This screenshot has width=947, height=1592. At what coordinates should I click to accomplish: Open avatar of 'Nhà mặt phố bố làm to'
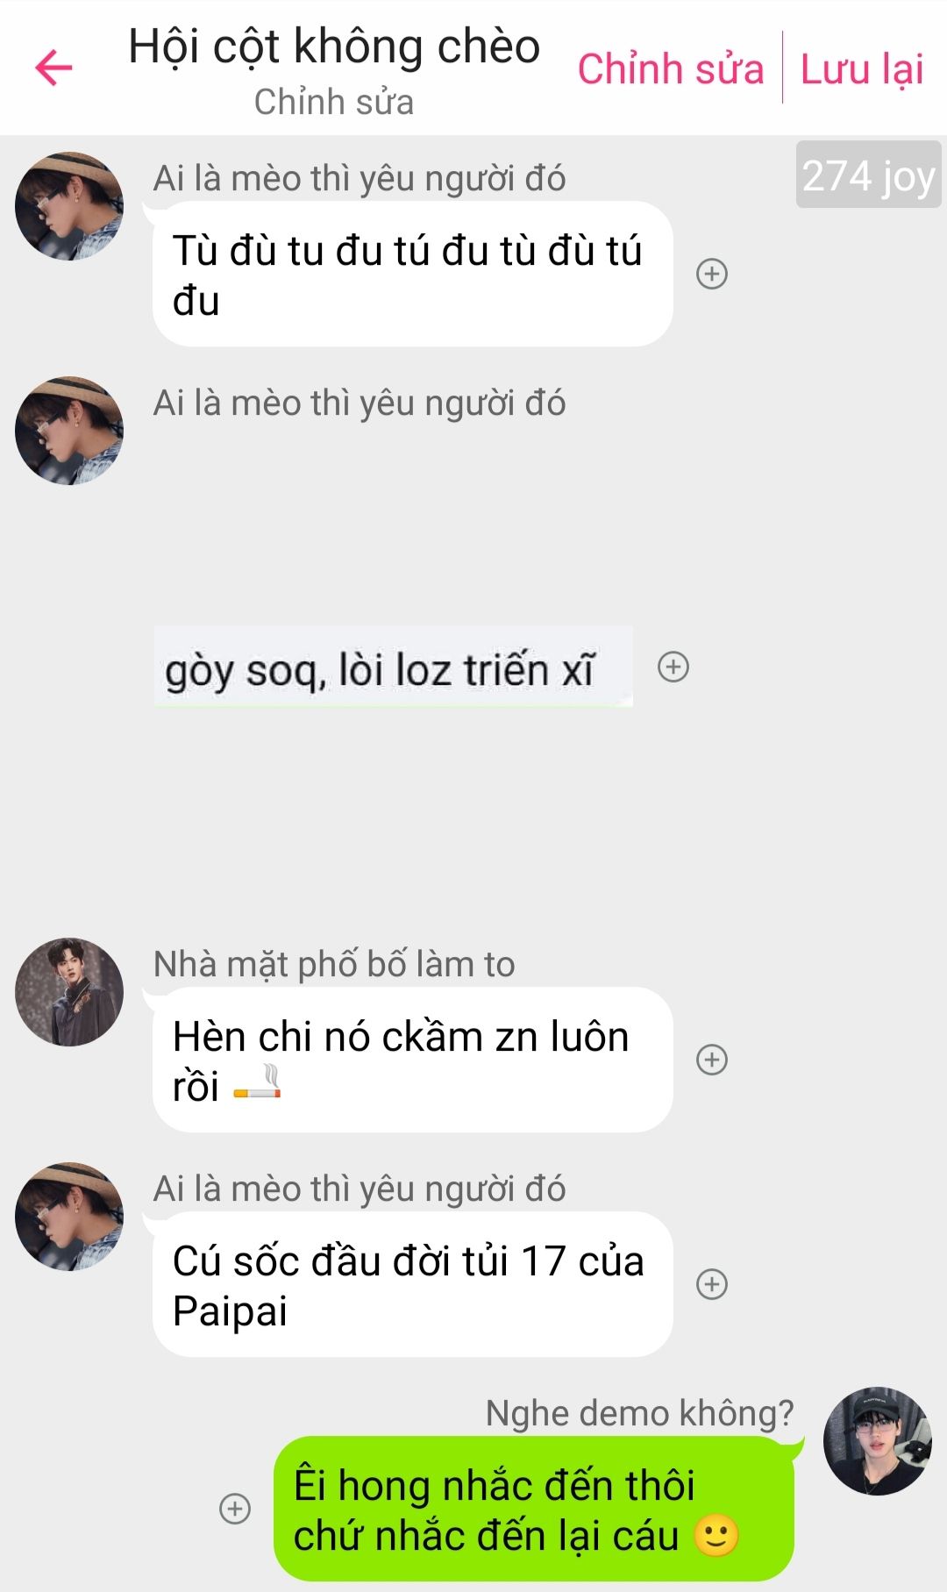pyautogui.click(x=69, y=992)
